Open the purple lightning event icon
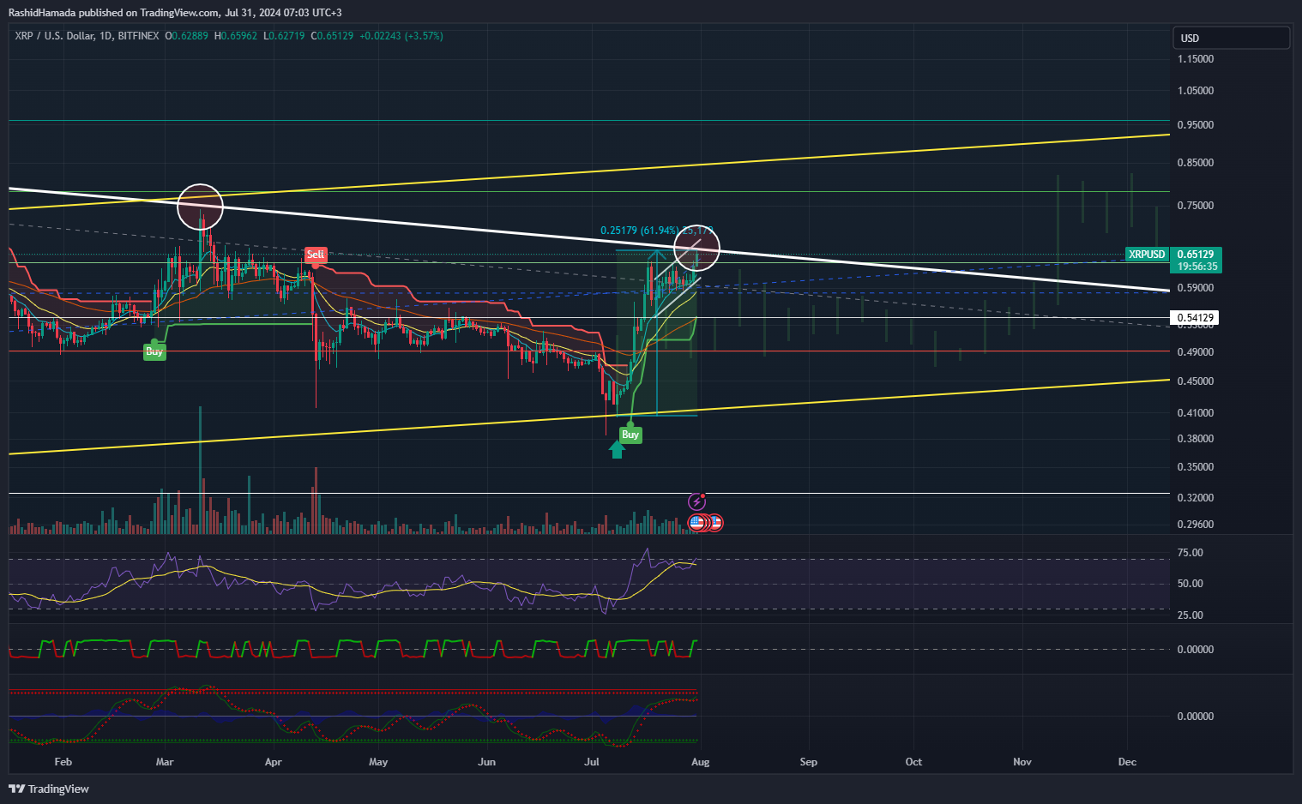 click(x=696, y=501)
